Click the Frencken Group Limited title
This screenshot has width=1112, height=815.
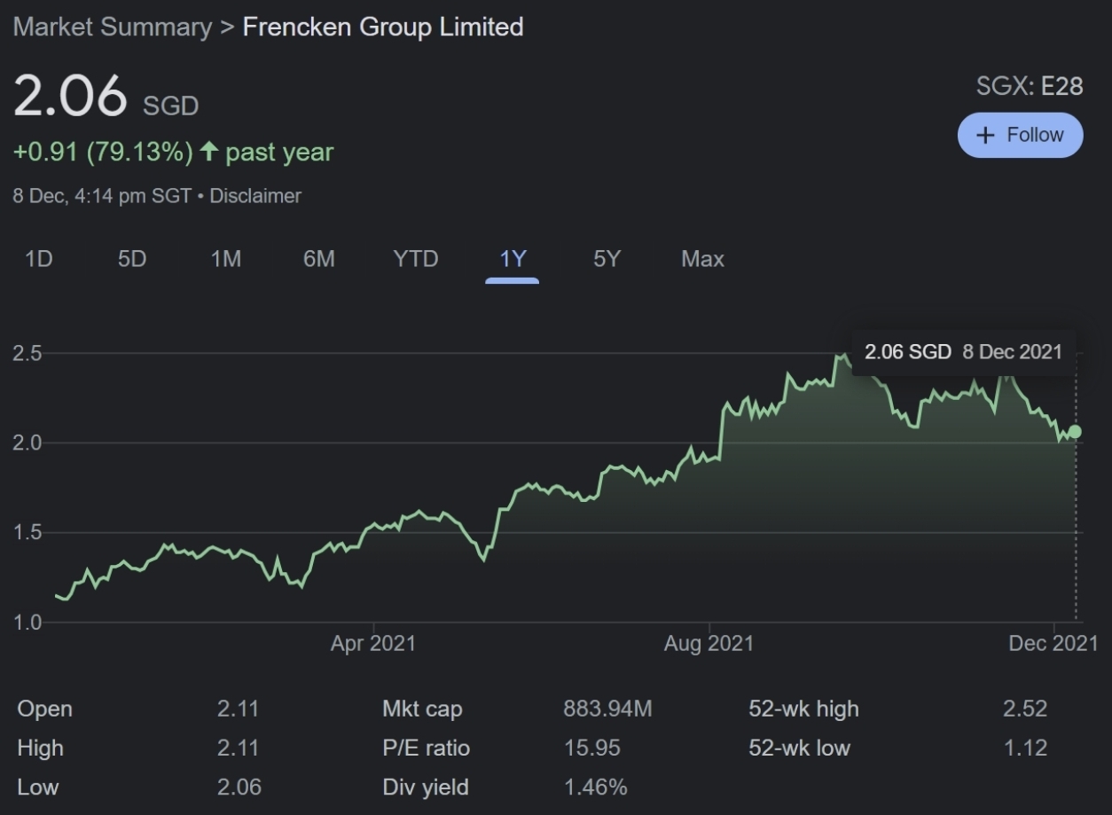383,27
